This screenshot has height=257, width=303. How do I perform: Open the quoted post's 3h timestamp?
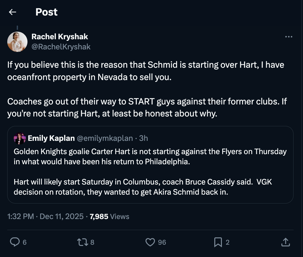click(144, 138)
